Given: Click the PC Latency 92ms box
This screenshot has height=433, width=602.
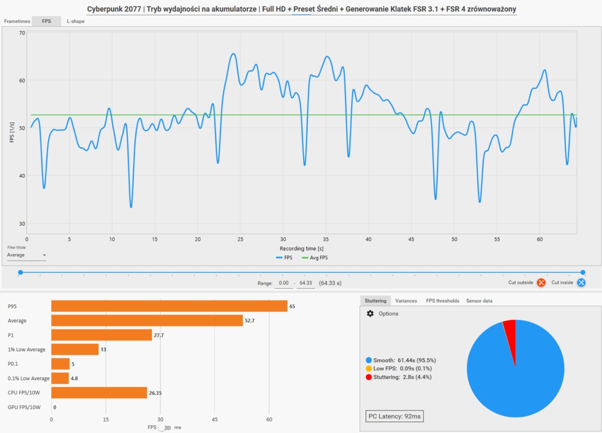Looking at the screenshot, I should [x=394, y=416].
